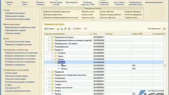The height and width of the screenshot is (95, 169).
Task: Click the copy item icon in toolbar
Action: 62,29
